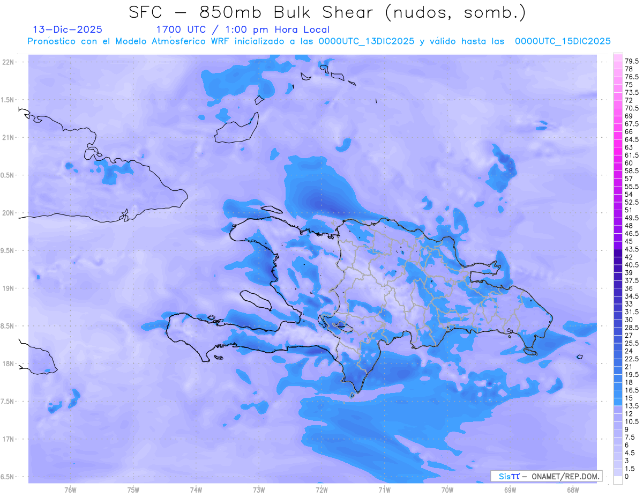643x497 pixels.
Task: Click the legend value "19.5"
Action: pos(632,374)
